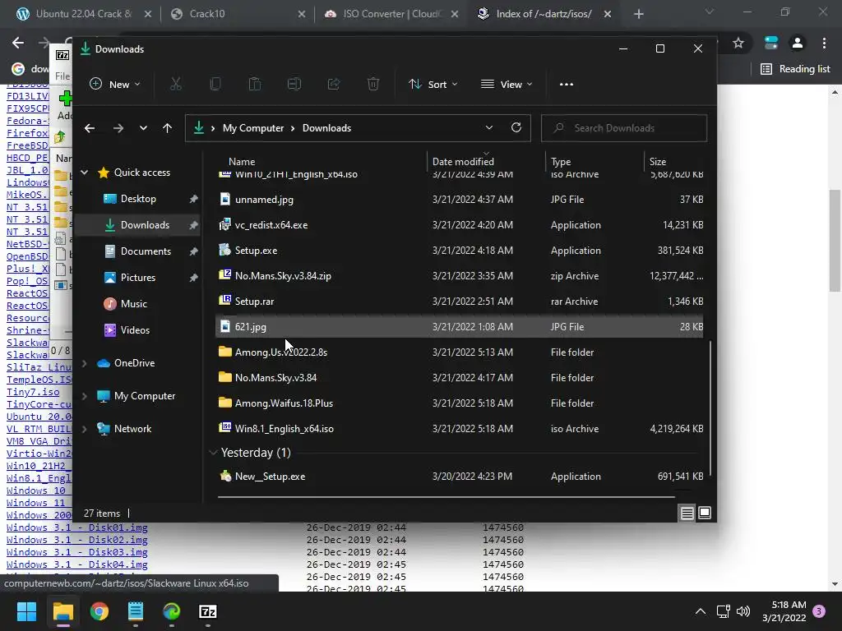
Task: Collapse the Quick access tree
Action: coord(85,173)
